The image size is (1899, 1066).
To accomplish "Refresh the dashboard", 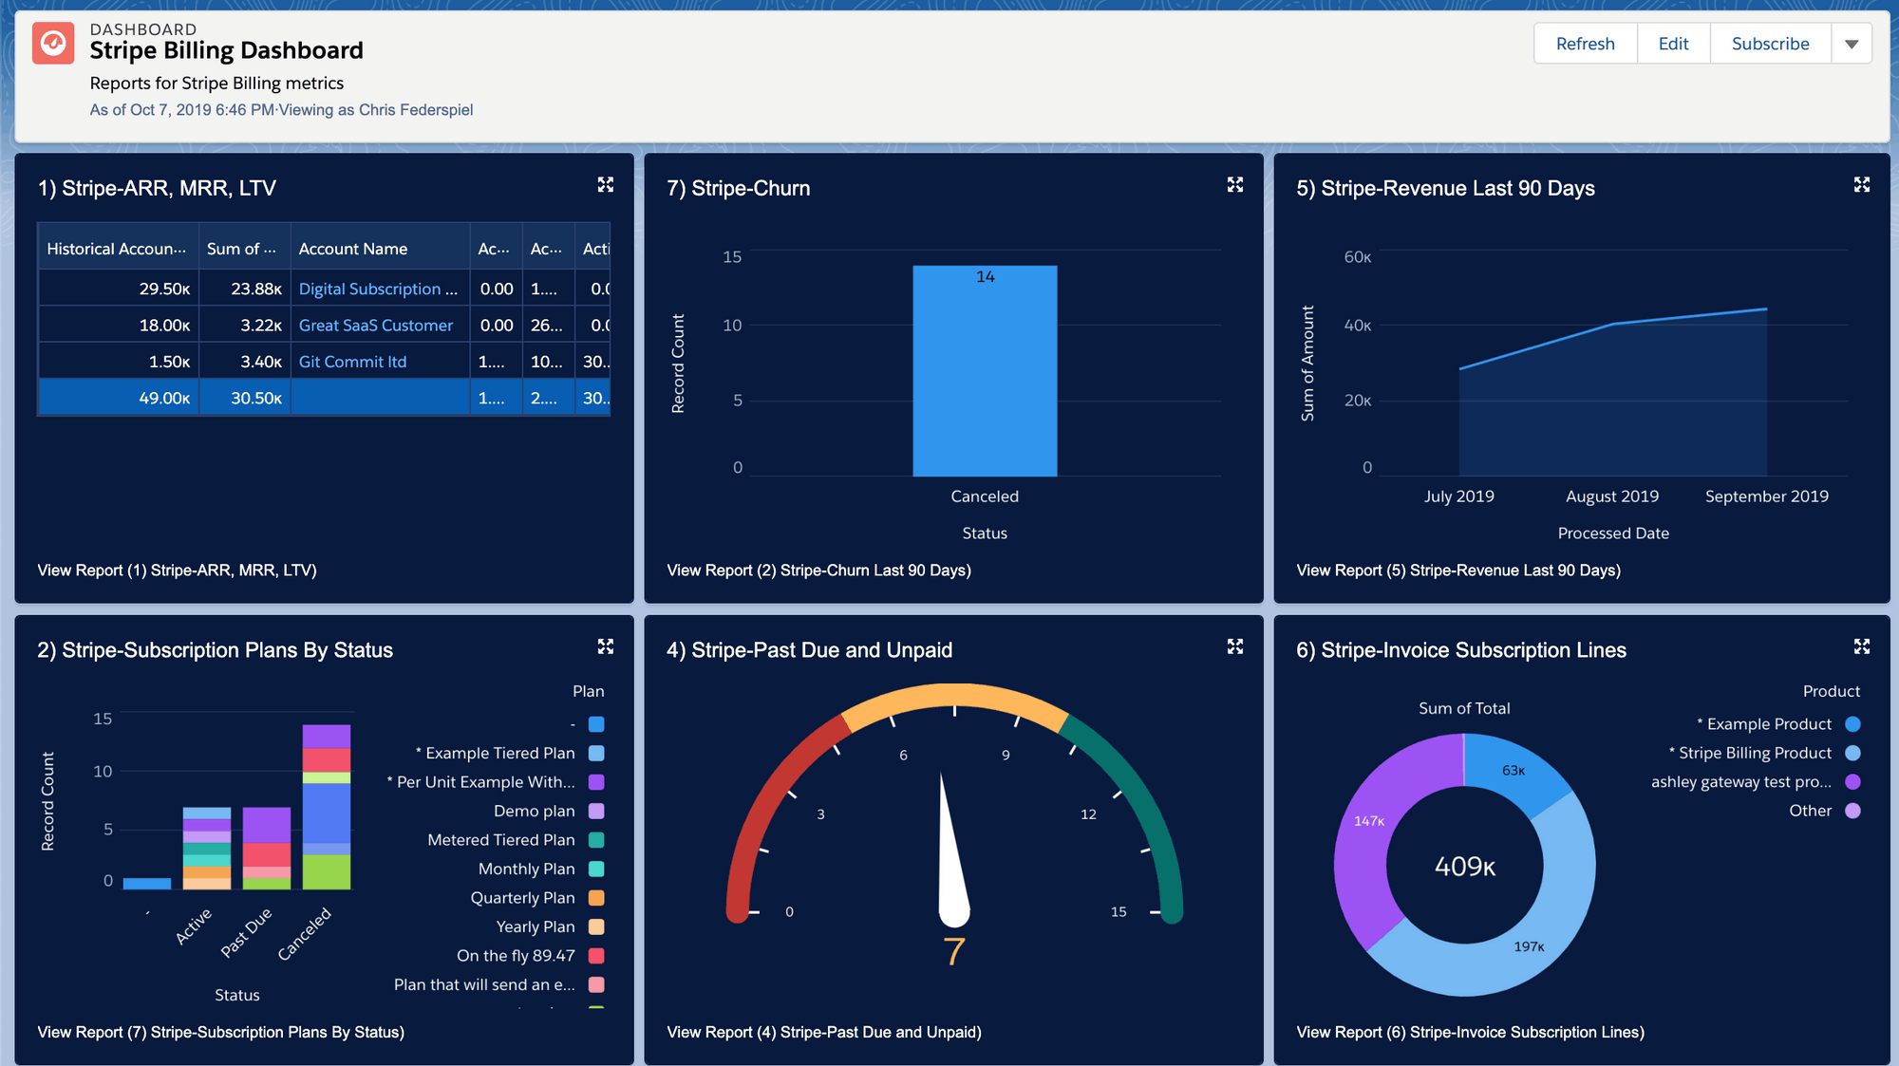I will [1586, 44].
